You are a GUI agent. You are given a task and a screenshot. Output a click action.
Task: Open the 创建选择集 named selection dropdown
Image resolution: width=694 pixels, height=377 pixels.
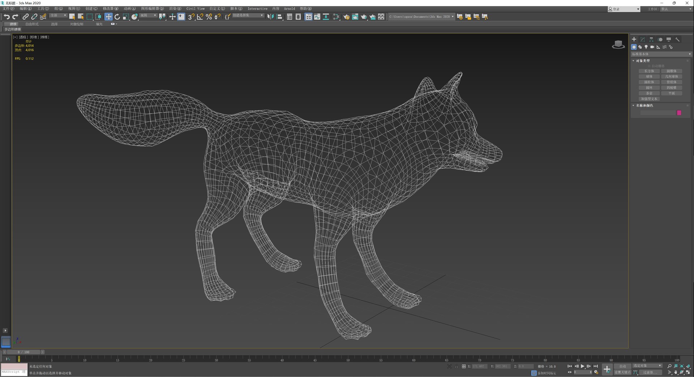(248, 16)
